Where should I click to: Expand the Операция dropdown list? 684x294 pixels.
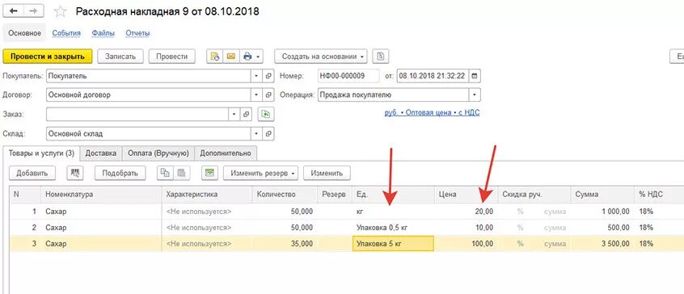pyautogui.click(x=474, y=94)
